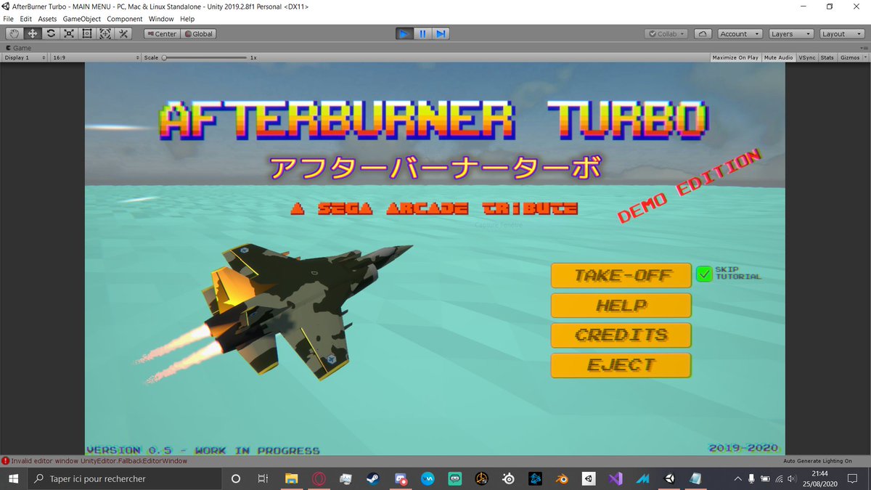Open Opera browser from taskbar
871x490 pixels.
click(x=319, y=478)
